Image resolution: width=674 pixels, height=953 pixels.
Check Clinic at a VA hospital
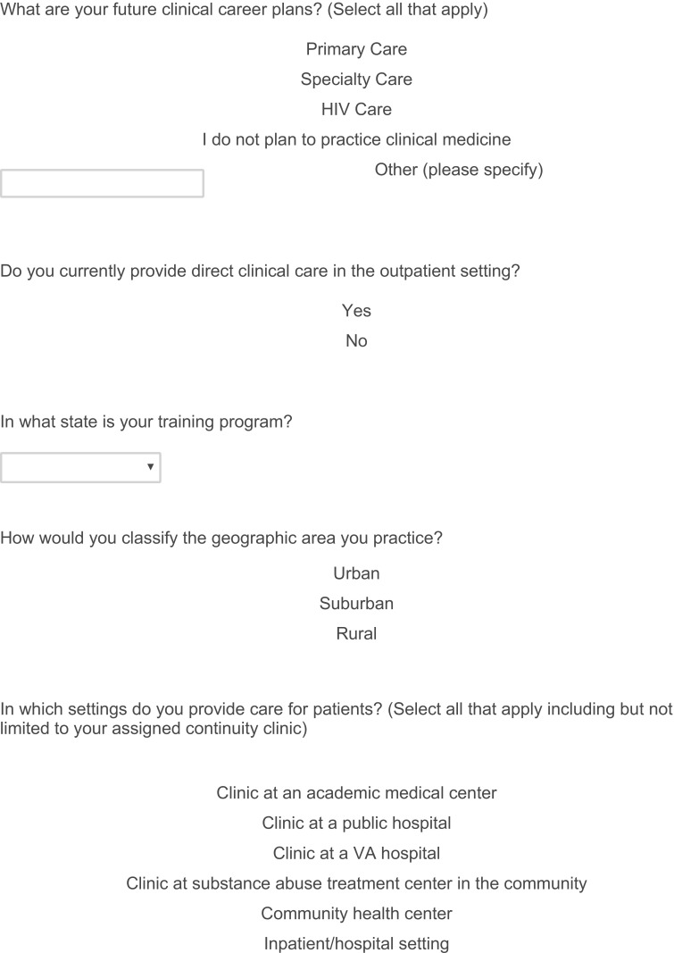coord(356,854)
